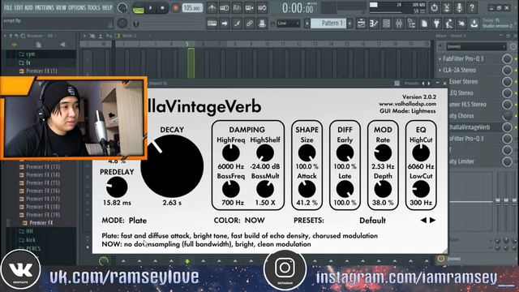Open the PATTERNS menu
The image size is (519, 292).
click(45, 7)
